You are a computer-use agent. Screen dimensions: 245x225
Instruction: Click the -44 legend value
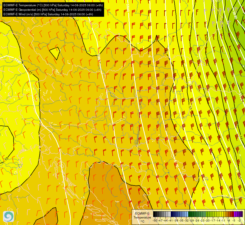click(165, 220)
